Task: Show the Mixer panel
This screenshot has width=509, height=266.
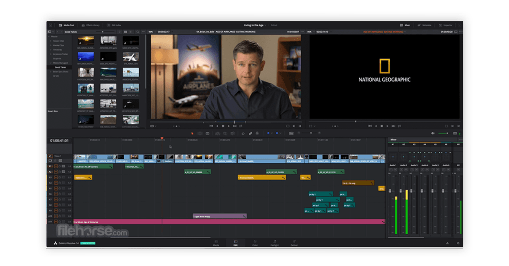Action: 405,25
